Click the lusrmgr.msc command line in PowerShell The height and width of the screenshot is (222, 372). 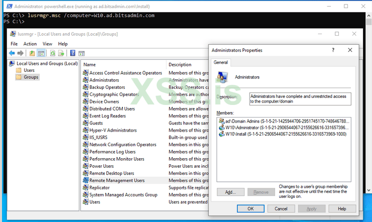click(91, 16)
